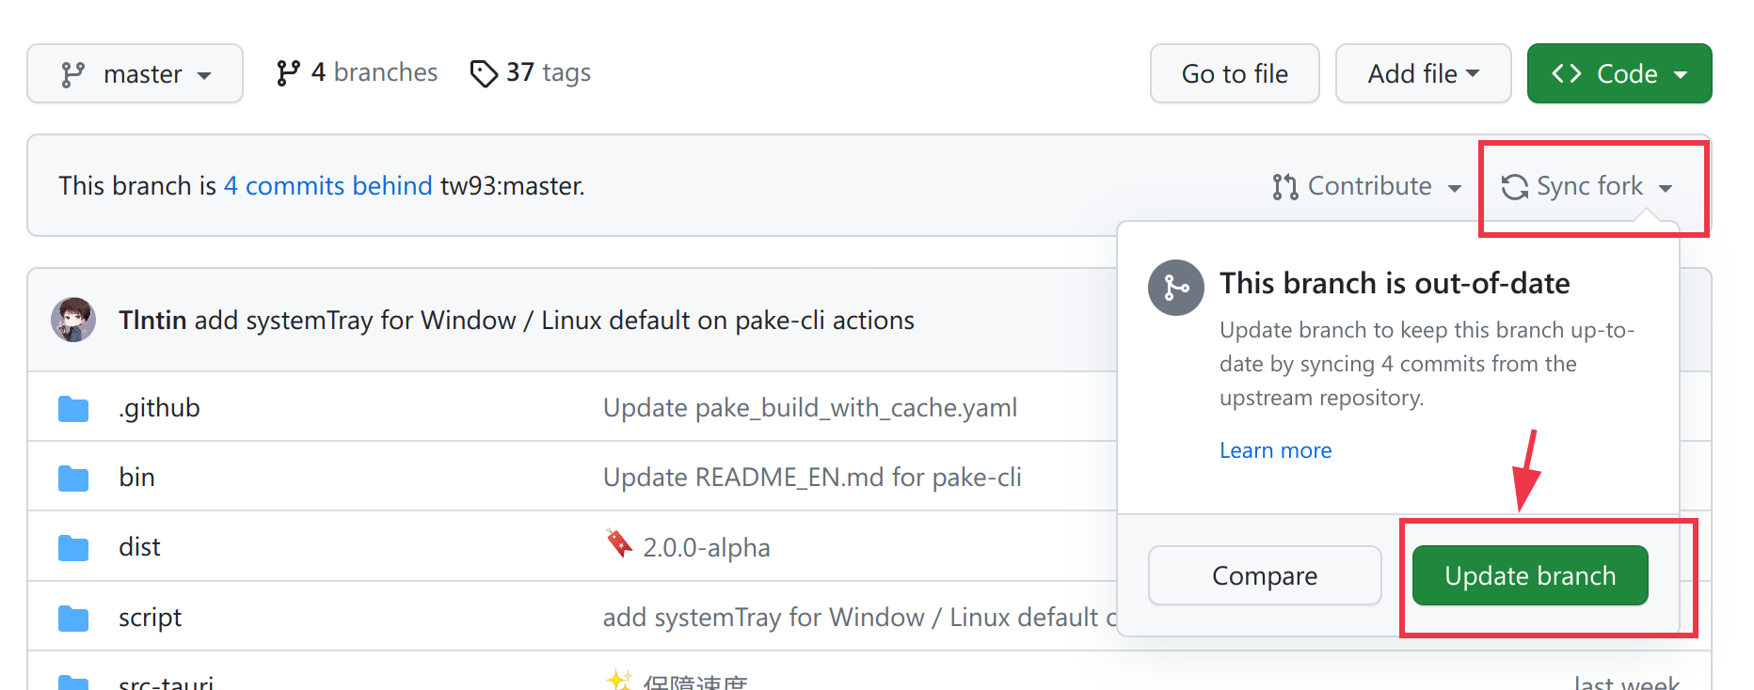1754x690 pixels.
Task: Click the script folder icon
Action: [x=73, y=619]
